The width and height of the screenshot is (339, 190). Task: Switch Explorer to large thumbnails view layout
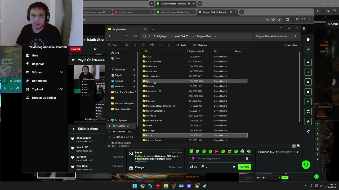[298, 146]
